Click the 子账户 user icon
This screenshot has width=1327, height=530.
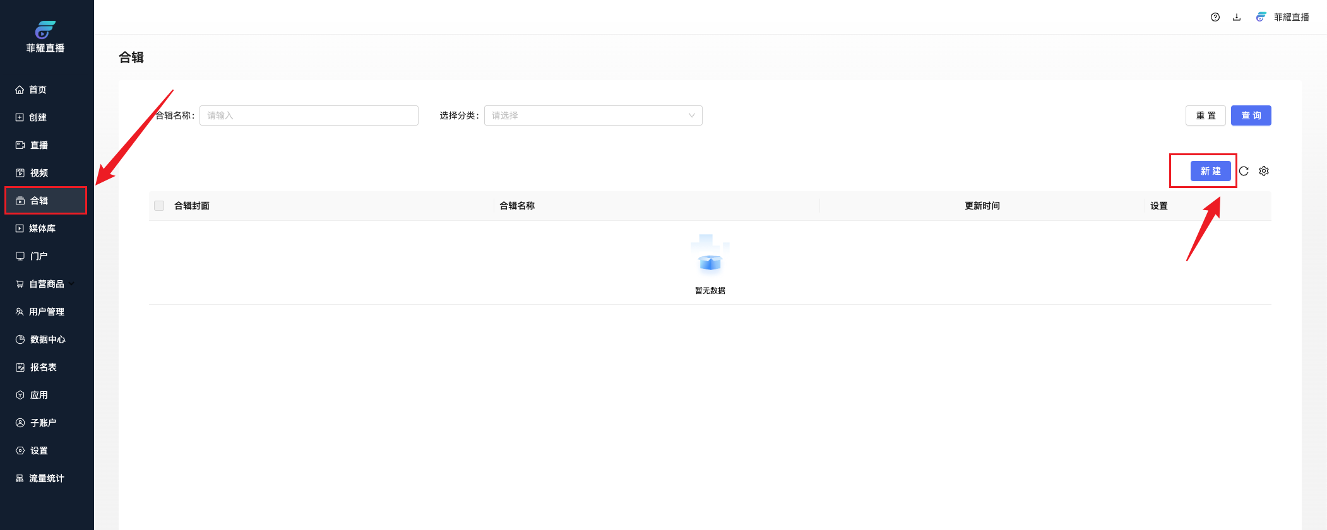[20, 423]
